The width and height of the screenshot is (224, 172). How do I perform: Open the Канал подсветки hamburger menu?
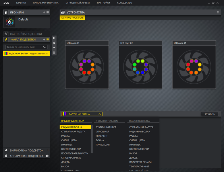click(48, 40)
